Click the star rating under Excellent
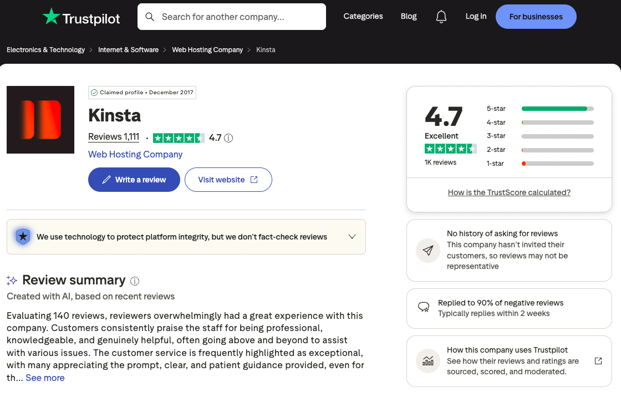 pos(450,149)
